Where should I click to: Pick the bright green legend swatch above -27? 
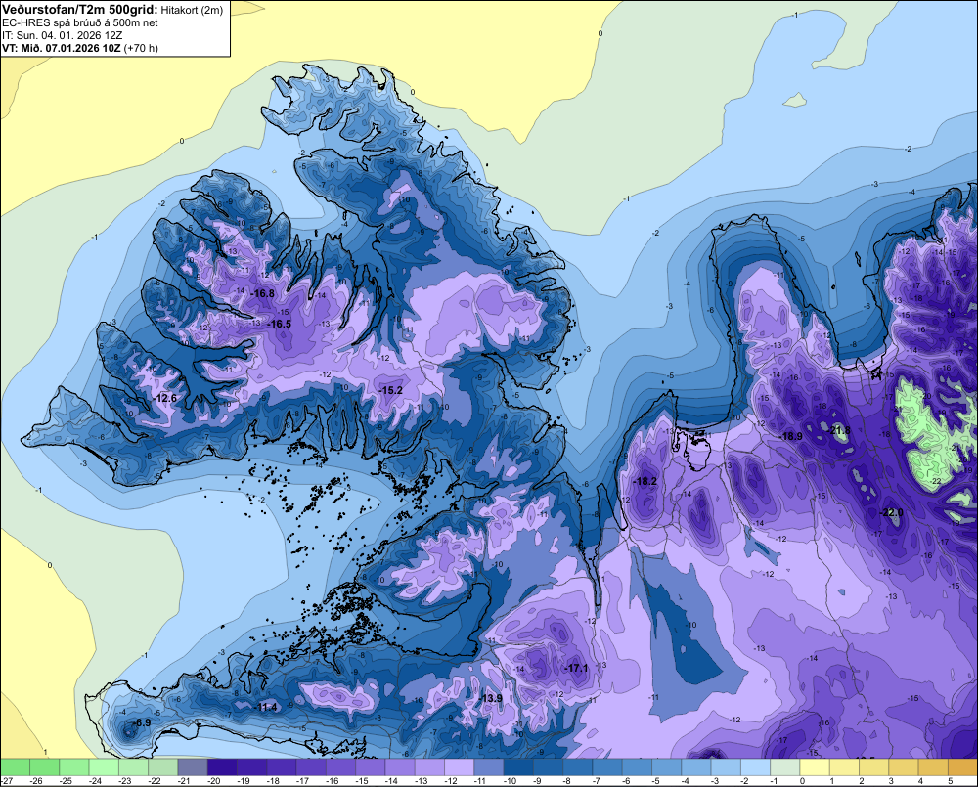tap(15, 766)
